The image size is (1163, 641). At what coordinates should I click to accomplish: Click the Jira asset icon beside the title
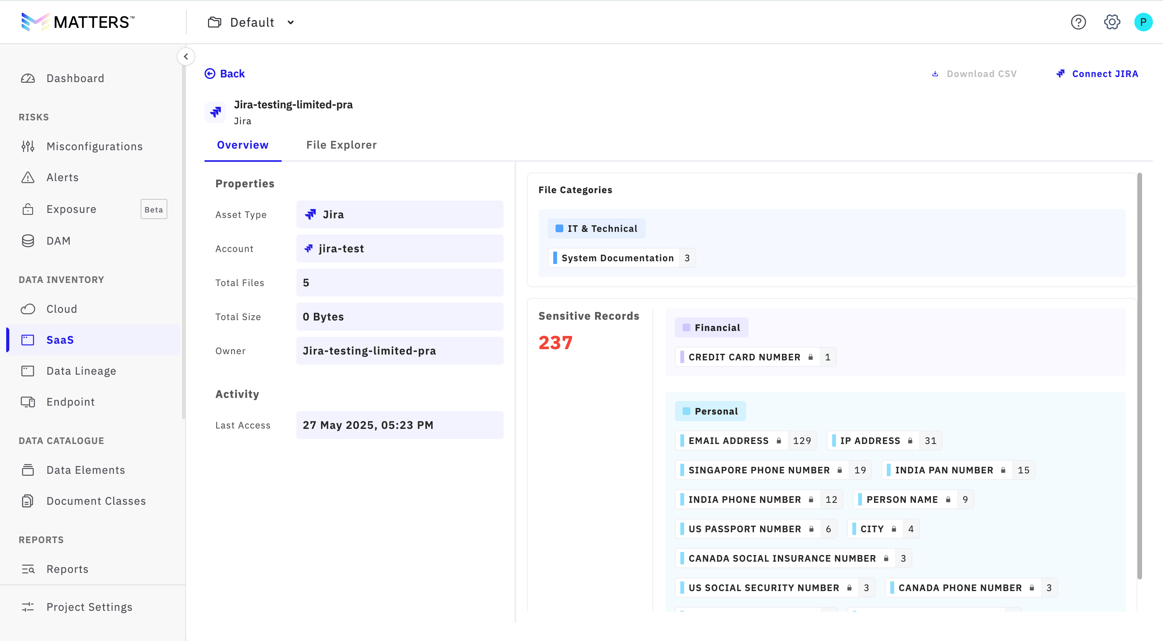click(215, 112)
